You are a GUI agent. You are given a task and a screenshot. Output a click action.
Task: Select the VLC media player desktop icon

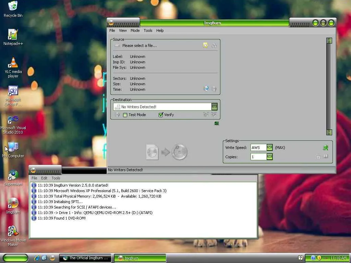coord(13,67)
